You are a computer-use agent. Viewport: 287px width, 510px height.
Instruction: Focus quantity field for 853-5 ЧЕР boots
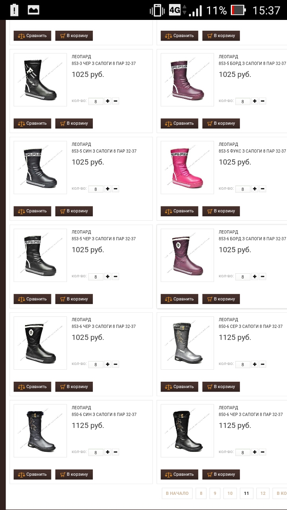96,277
